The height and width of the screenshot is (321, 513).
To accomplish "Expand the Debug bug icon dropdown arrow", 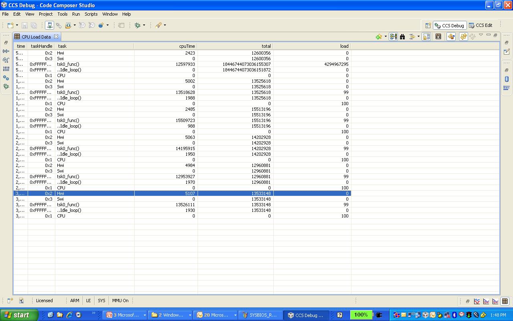I will [x=144, y=25].
